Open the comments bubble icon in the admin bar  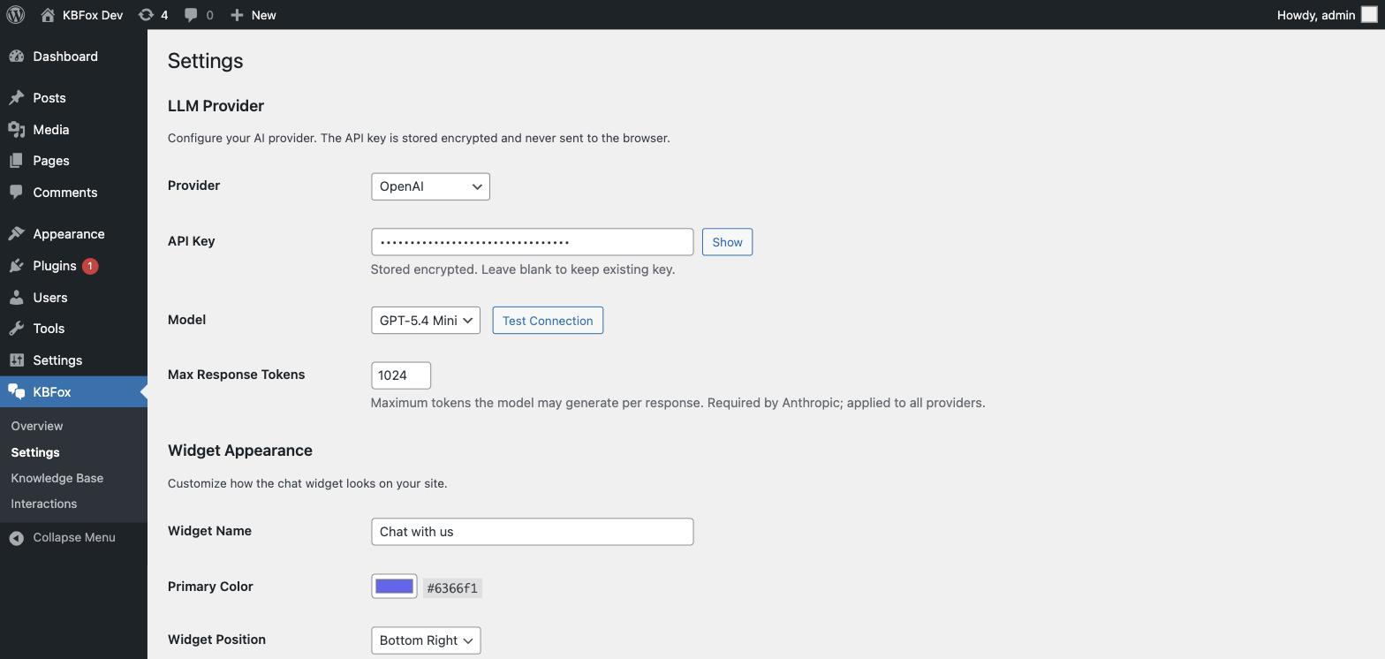coord(191,15)
